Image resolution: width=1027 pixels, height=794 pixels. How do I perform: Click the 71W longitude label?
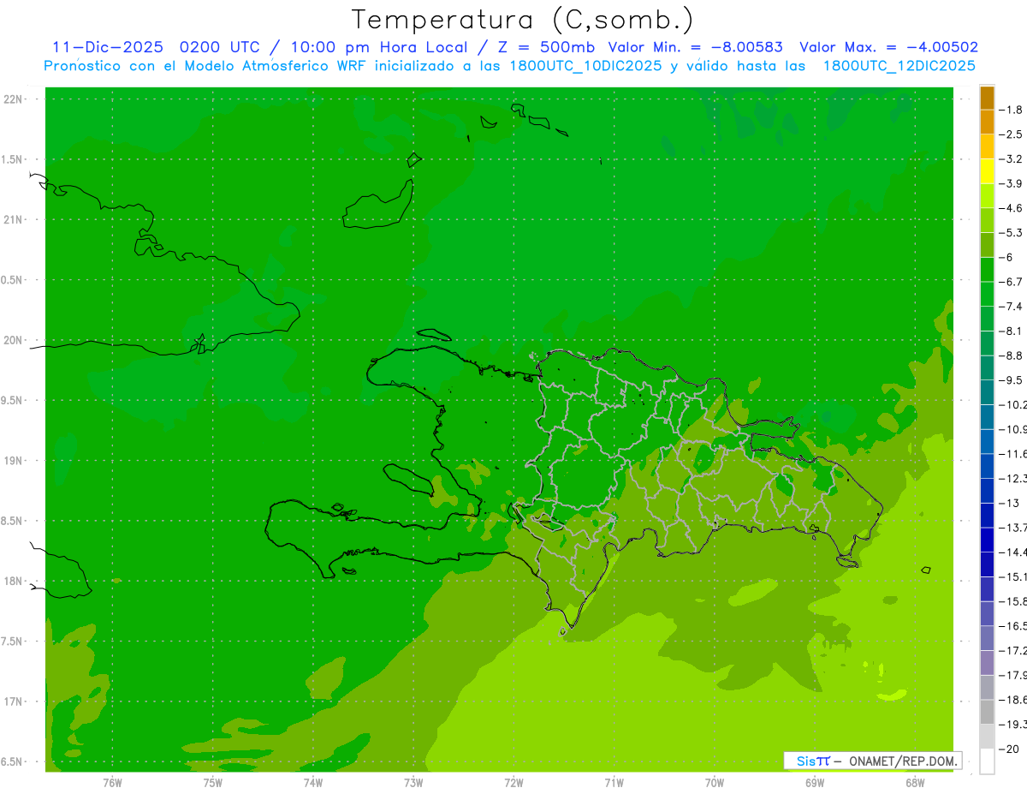click(614, 782)
